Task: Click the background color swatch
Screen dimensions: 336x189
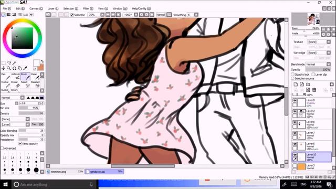Action: click(x=41, y=68)
